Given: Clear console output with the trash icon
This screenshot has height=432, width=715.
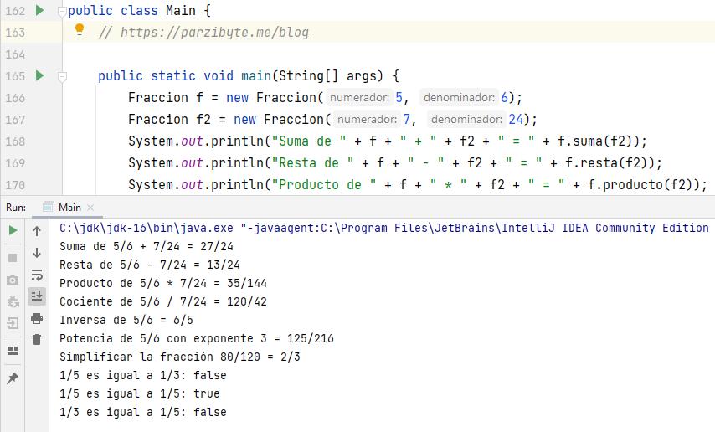Looking at the screenshot, I should pyautogui.click(x=37, y=339).
